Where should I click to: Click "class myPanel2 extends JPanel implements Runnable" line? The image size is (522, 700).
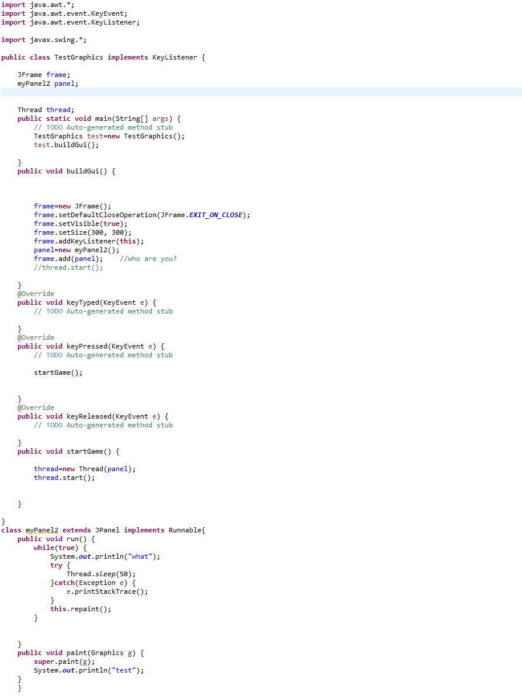click(103, 530)
